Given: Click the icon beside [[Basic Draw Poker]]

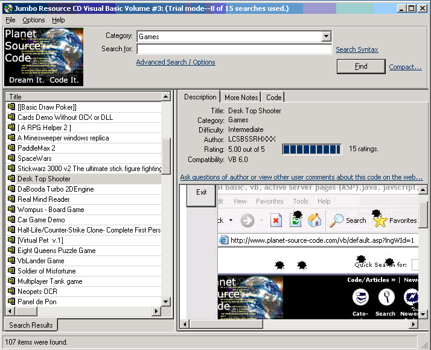Looking at the screenshot, I should point(11,107).
